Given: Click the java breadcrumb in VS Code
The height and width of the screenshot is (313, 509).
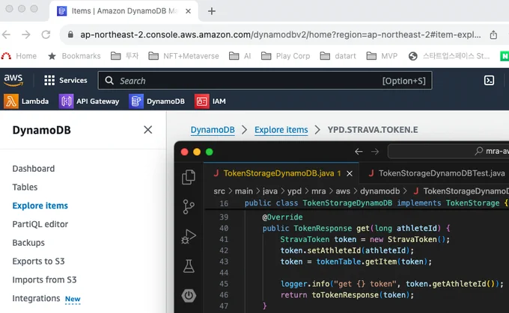Looking at the screenshot, I should tap(270, 191).
